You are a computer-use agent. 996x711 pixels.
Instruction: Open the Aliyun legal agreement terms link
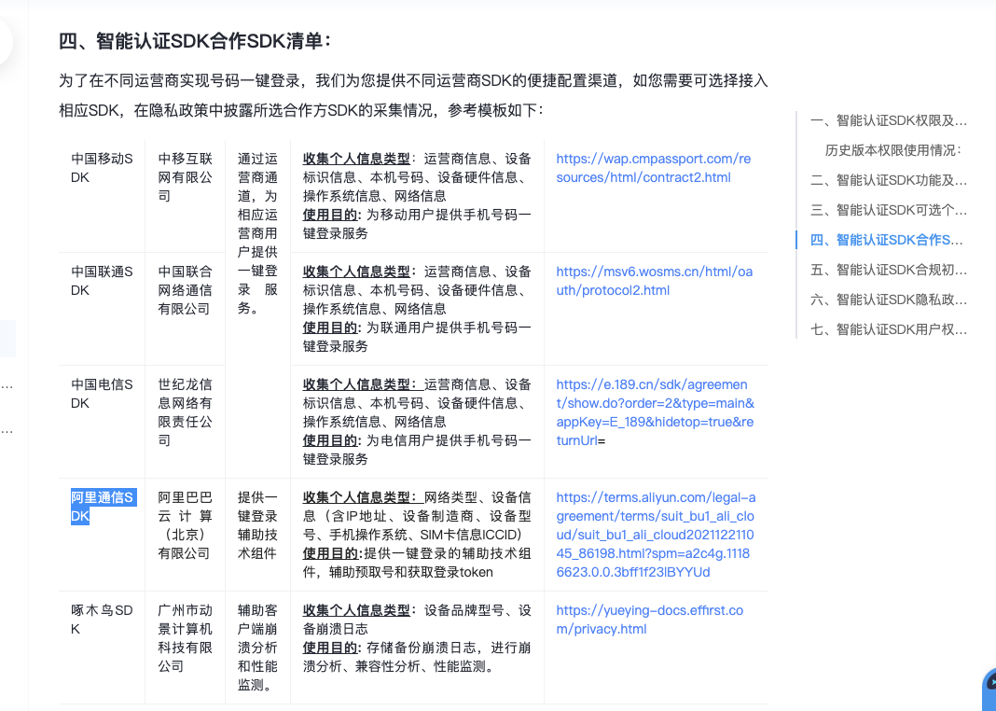click(x=656, y=535)
